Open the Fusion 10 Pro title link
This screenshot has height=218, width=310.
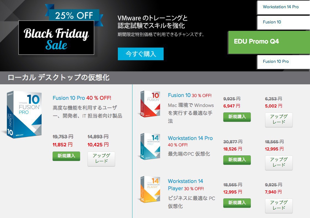pos(69,98)
